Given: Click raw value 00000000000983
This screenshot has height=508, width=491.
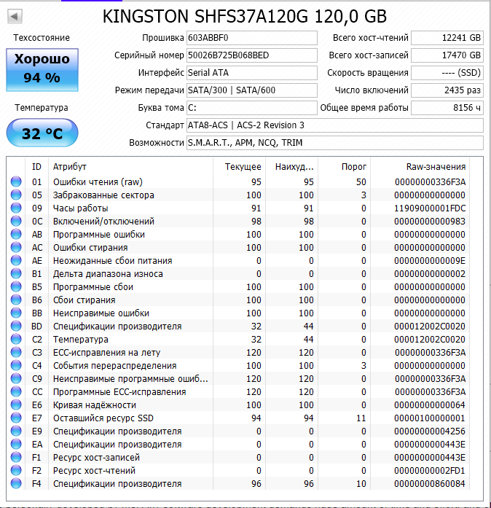Looking at the screenshot, I should coord(430,222).
